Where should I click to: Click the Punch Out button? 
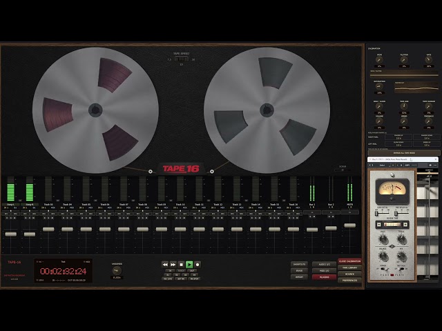coord(192,271)
